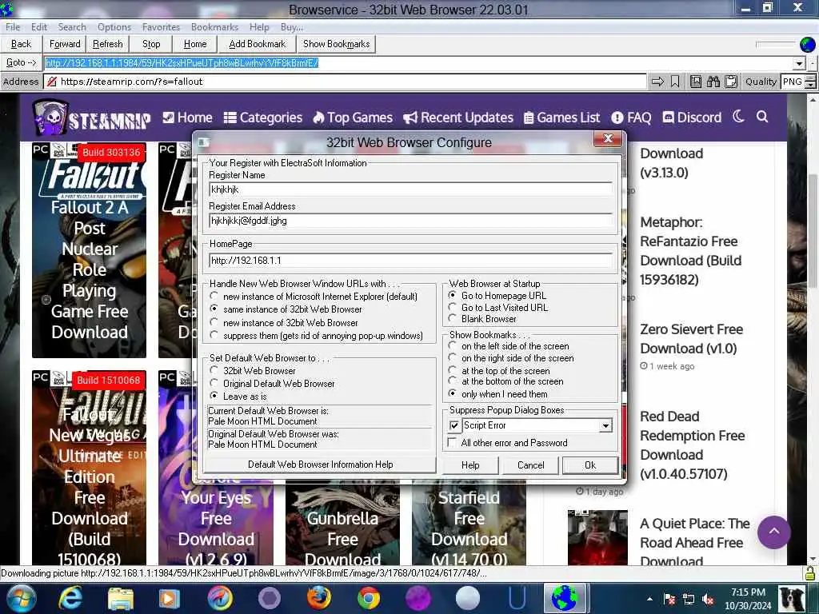Image resolution: width=819 pixels, height=614 pixels.
Task: Launch Internet Explorer from taskbar
Action: point(70,598)
